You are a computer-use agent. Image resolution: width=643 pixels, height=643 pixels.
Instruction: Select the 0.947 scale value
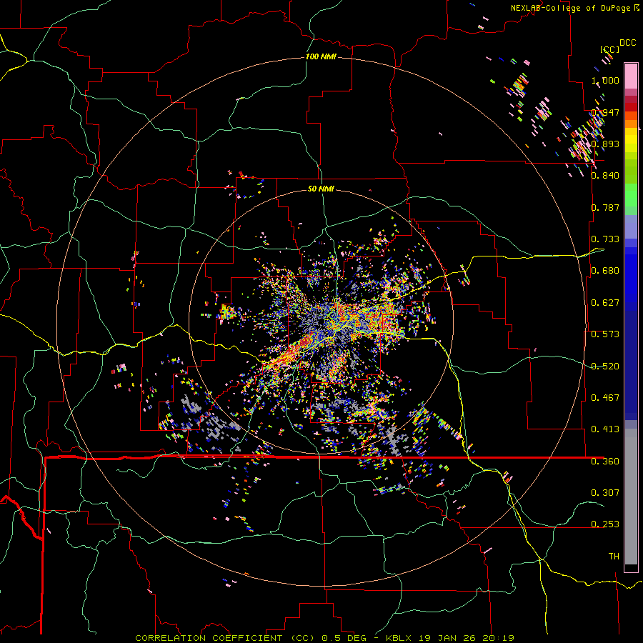coord(605,112)
